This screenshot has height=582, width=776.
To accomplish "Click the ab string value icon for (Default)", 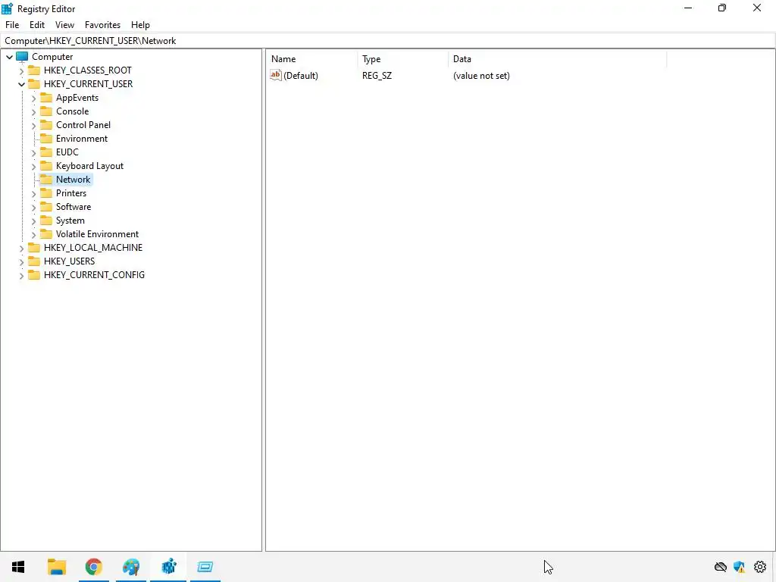I will pyautogui.click(x=276, y=75).
